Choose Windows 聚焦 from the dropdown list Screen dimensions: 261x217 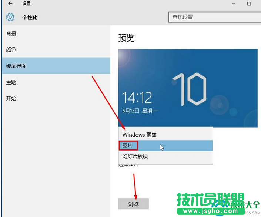coord(140,135)
